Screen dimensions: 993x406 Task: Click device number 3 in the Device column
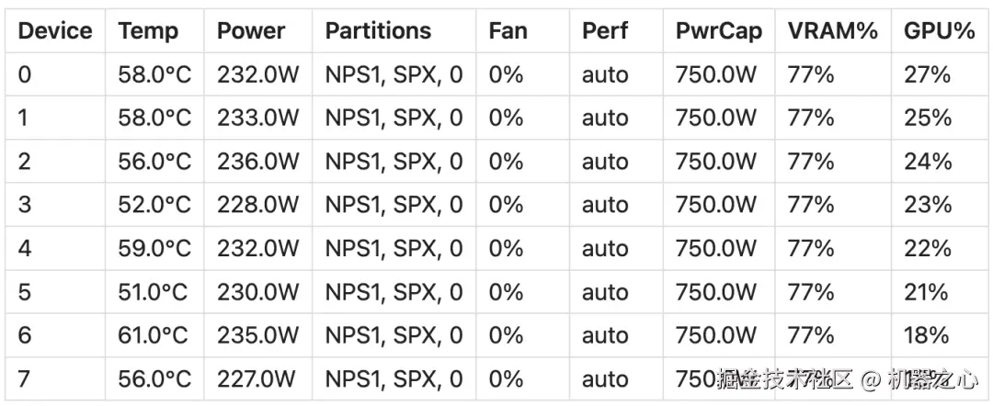[25, 205]
